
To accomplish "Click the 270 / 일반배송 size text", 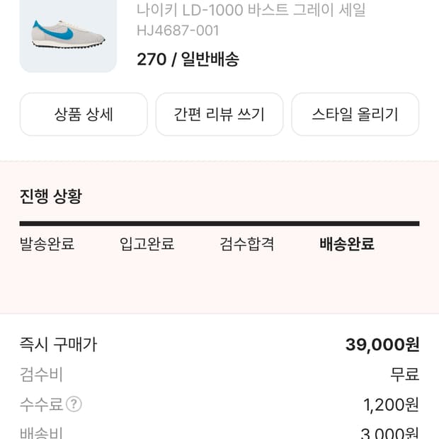I will tap(188, 59).
